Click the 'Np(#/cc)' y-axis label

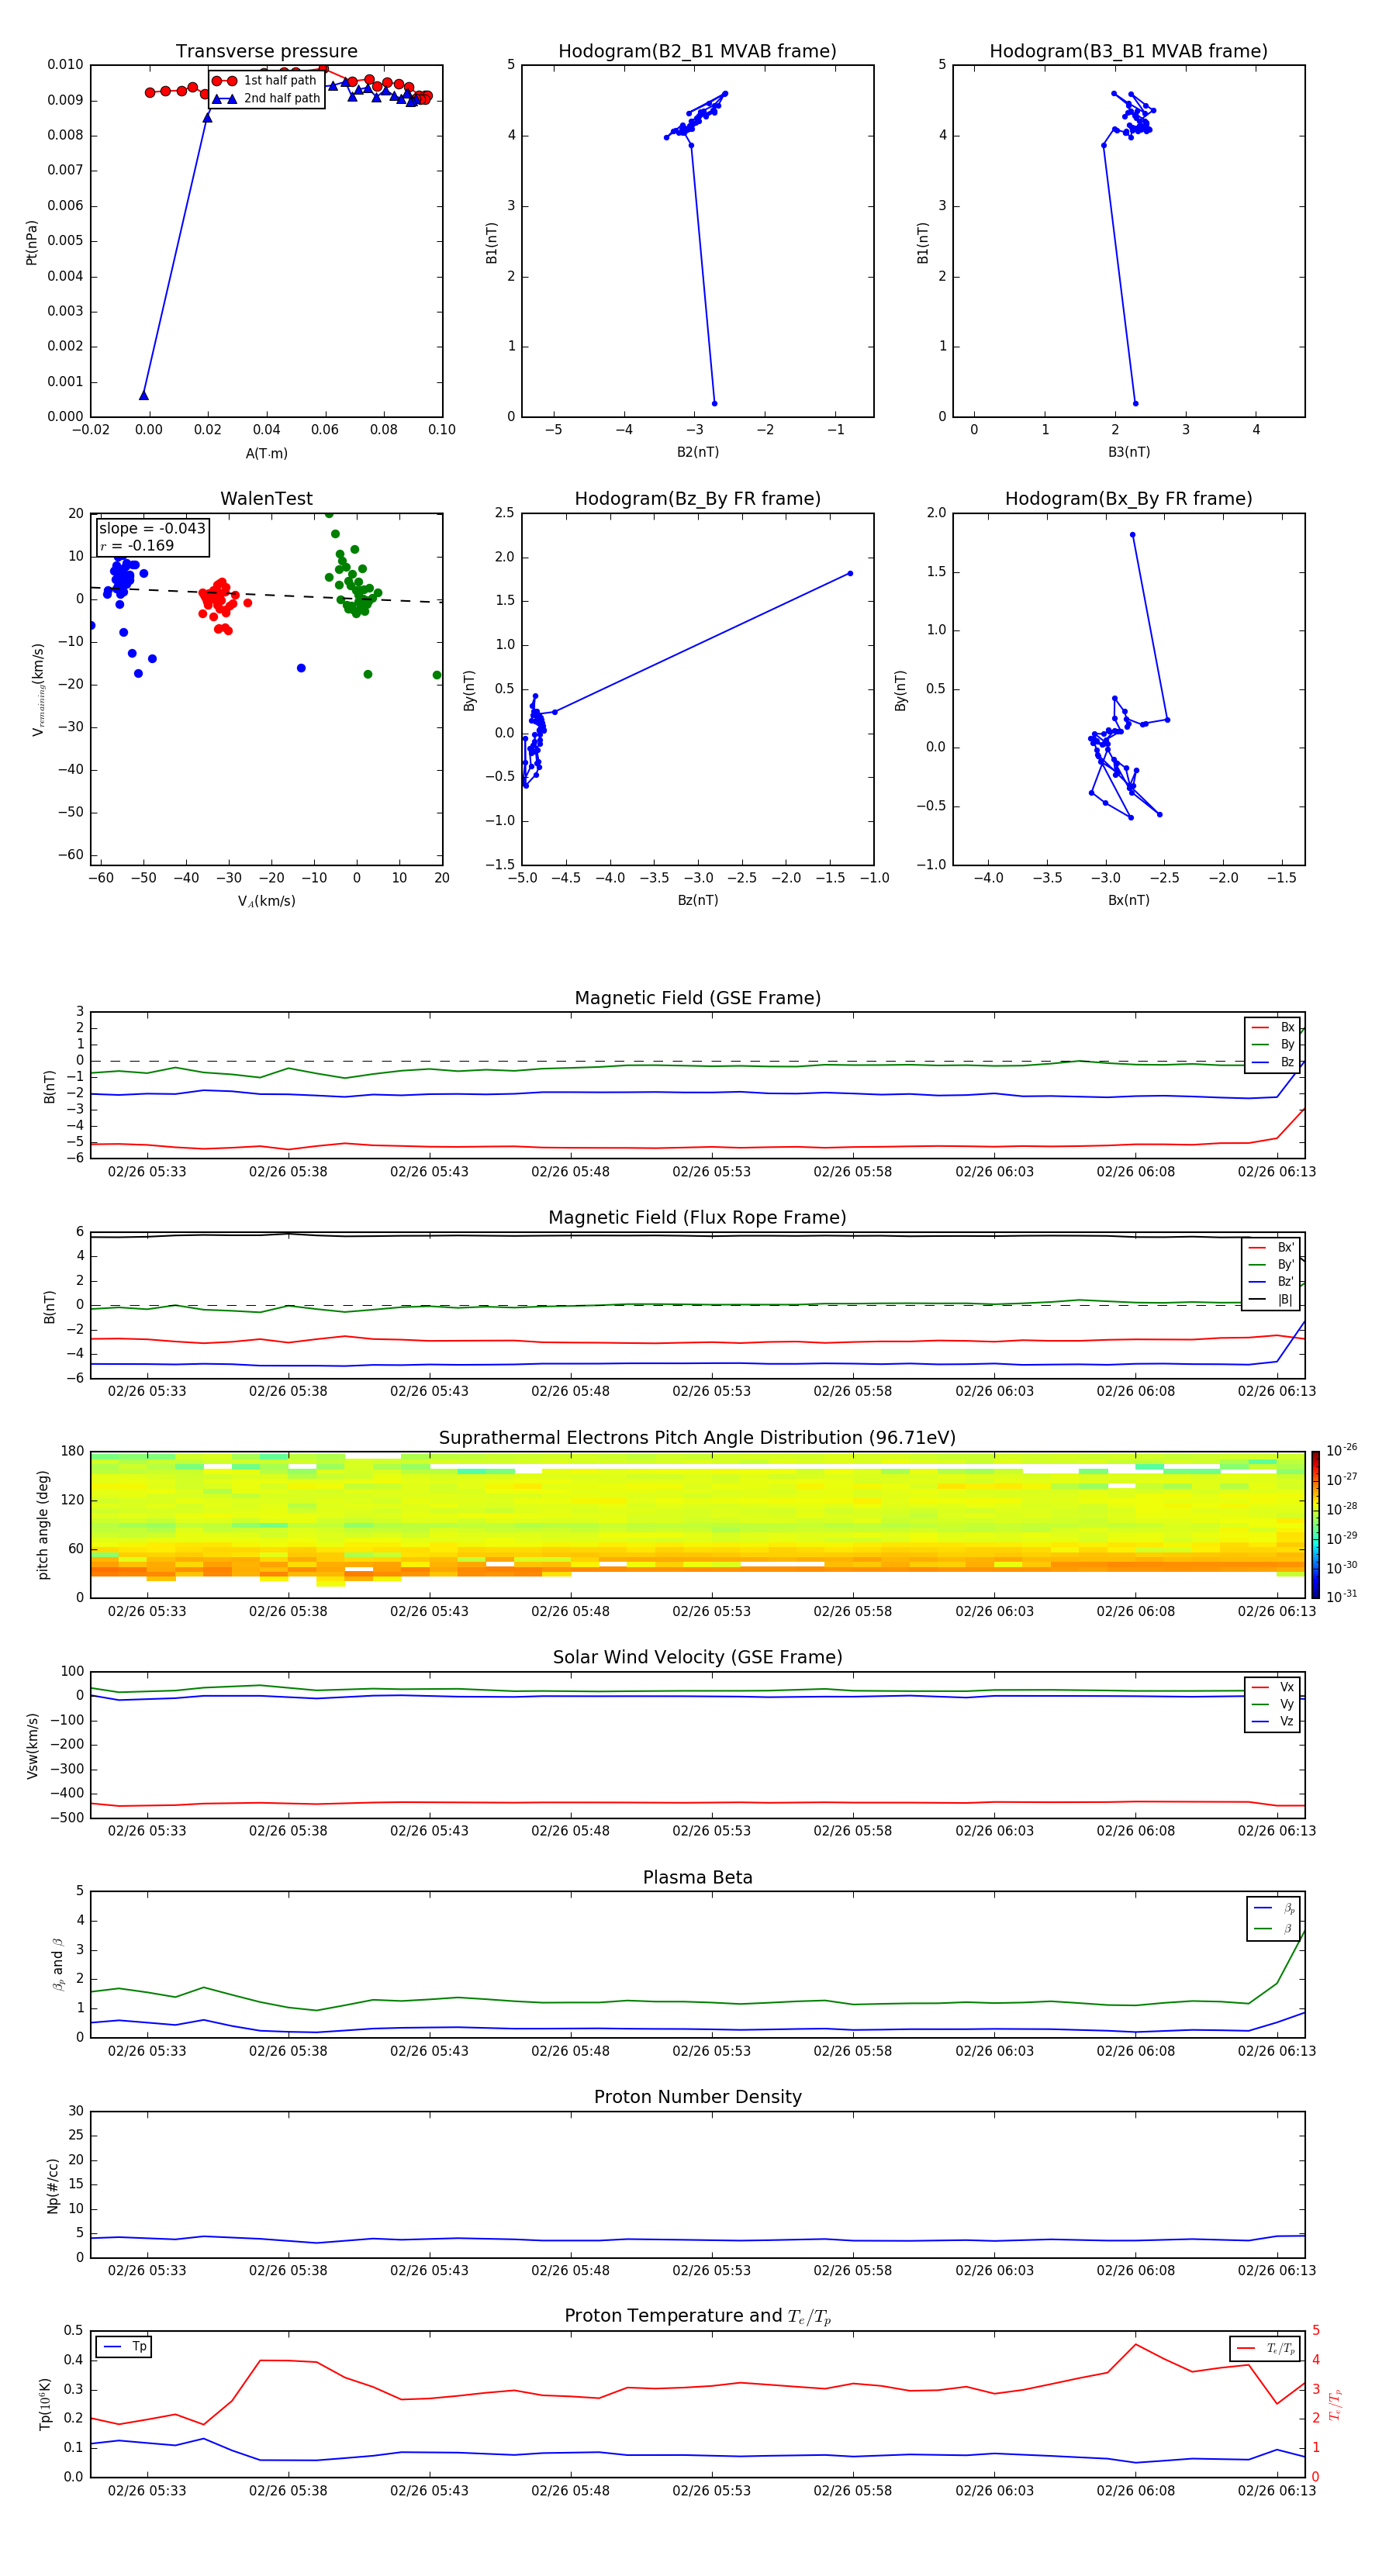tap(53, 2184)
